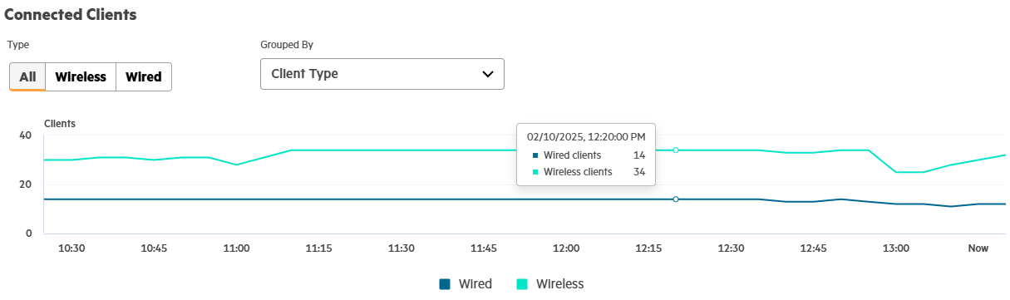
Task: Open the Grouped By Client Type dropdown
Action: coord(382,74)
